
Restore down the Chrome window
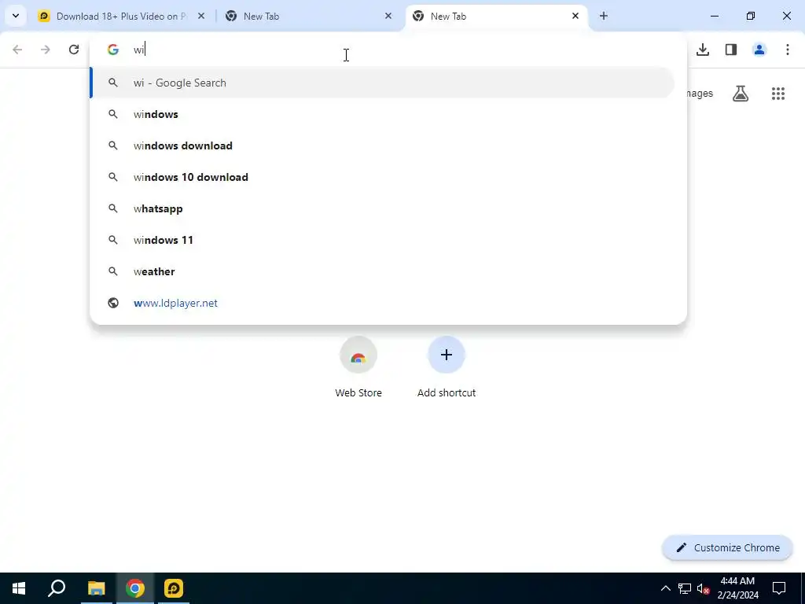click(x=751, y=16)
